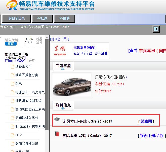The image size is (166, 152).
Task: Go forward with the >>前进 button
Action: coord(64,19)
